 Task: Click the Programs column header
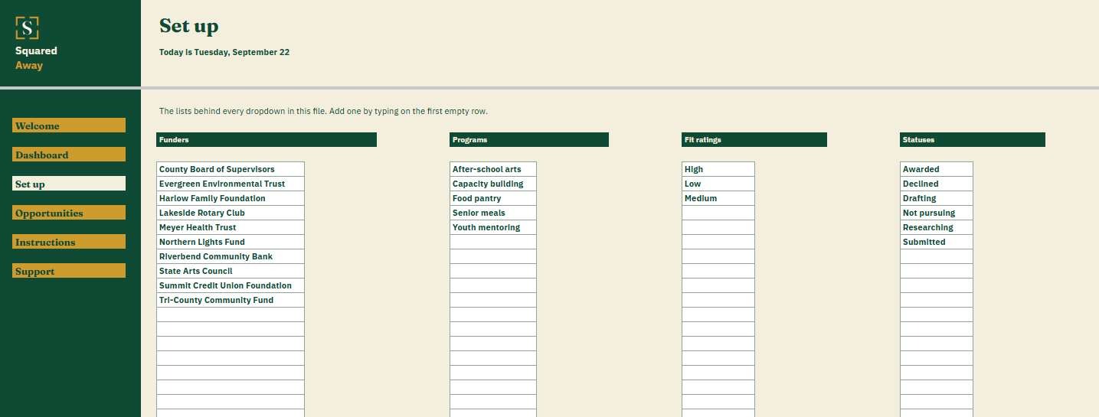click(529, 140)
